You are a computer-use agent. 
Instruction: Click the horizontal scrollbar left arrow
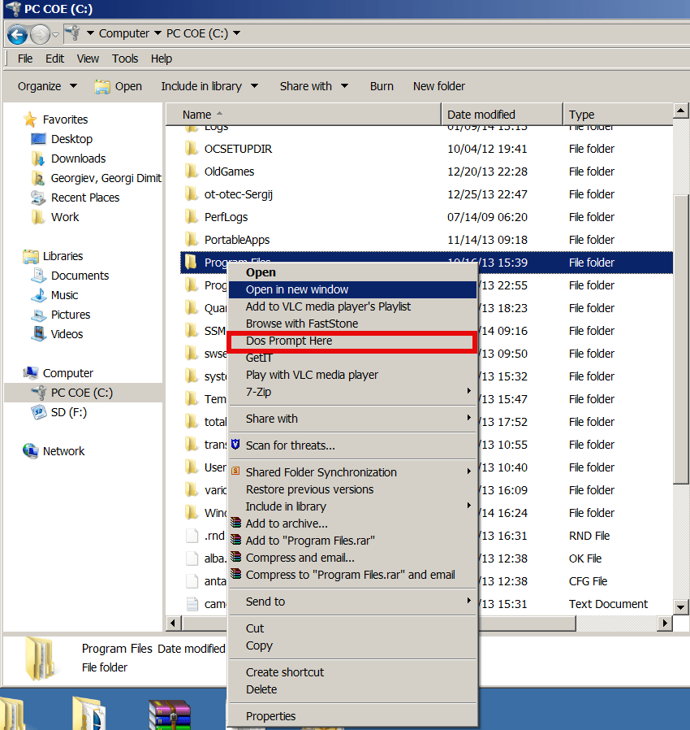coord(174,623)
